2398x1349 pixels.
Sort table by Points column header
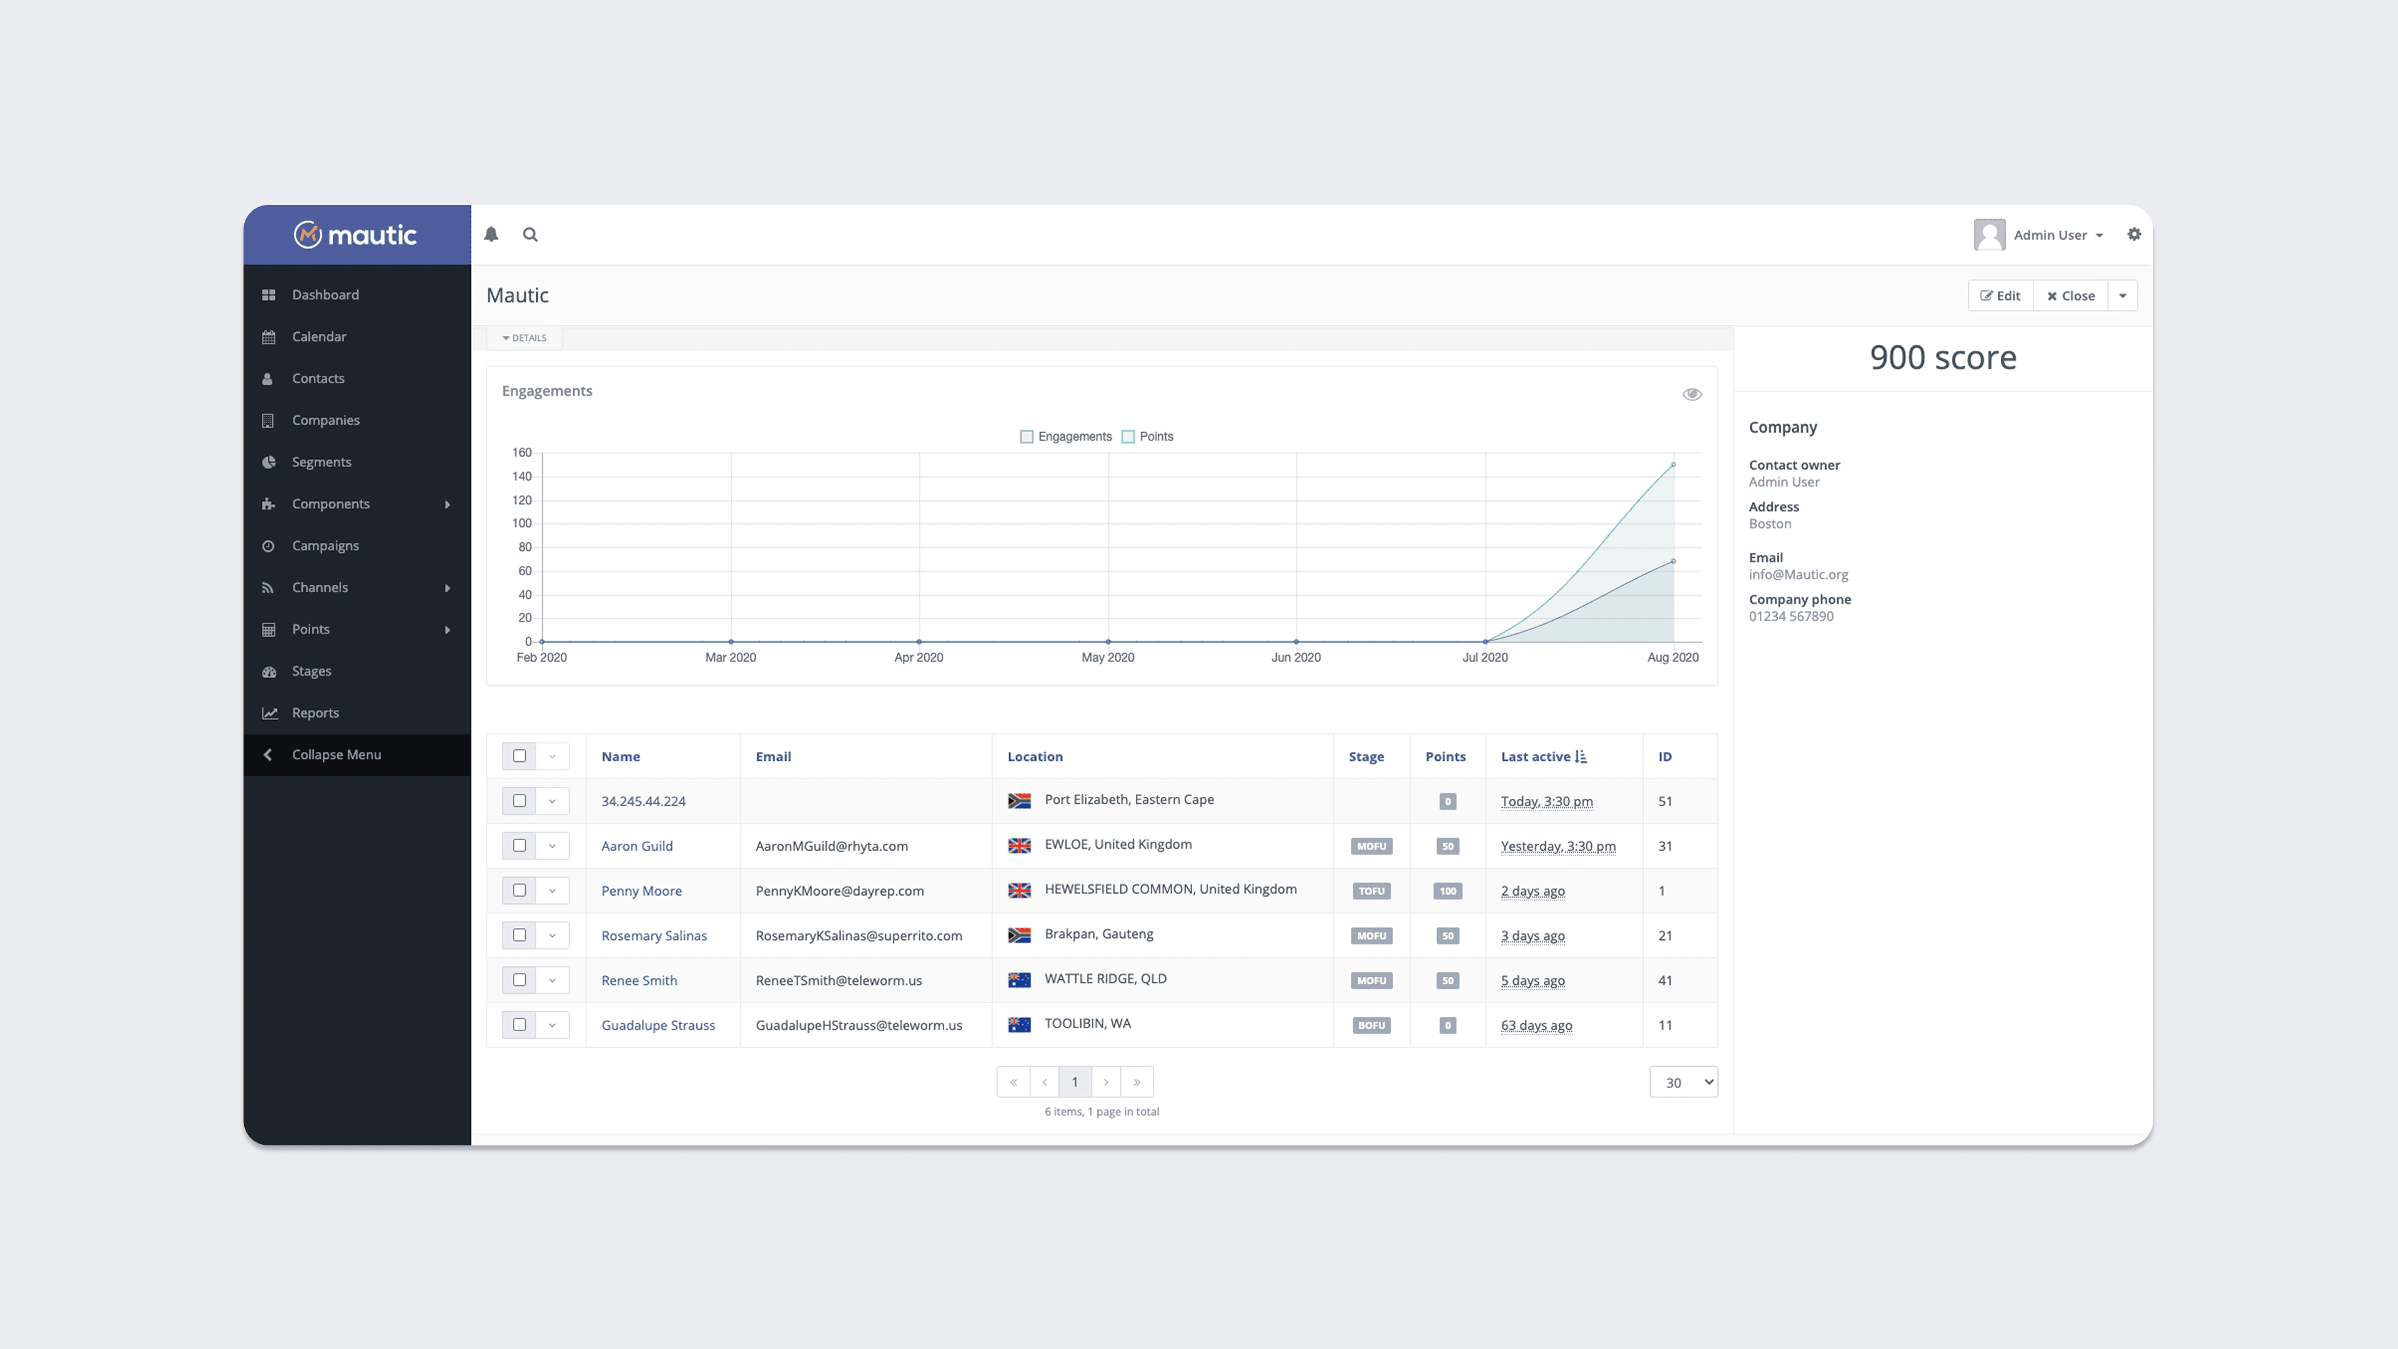point(1445,757)
